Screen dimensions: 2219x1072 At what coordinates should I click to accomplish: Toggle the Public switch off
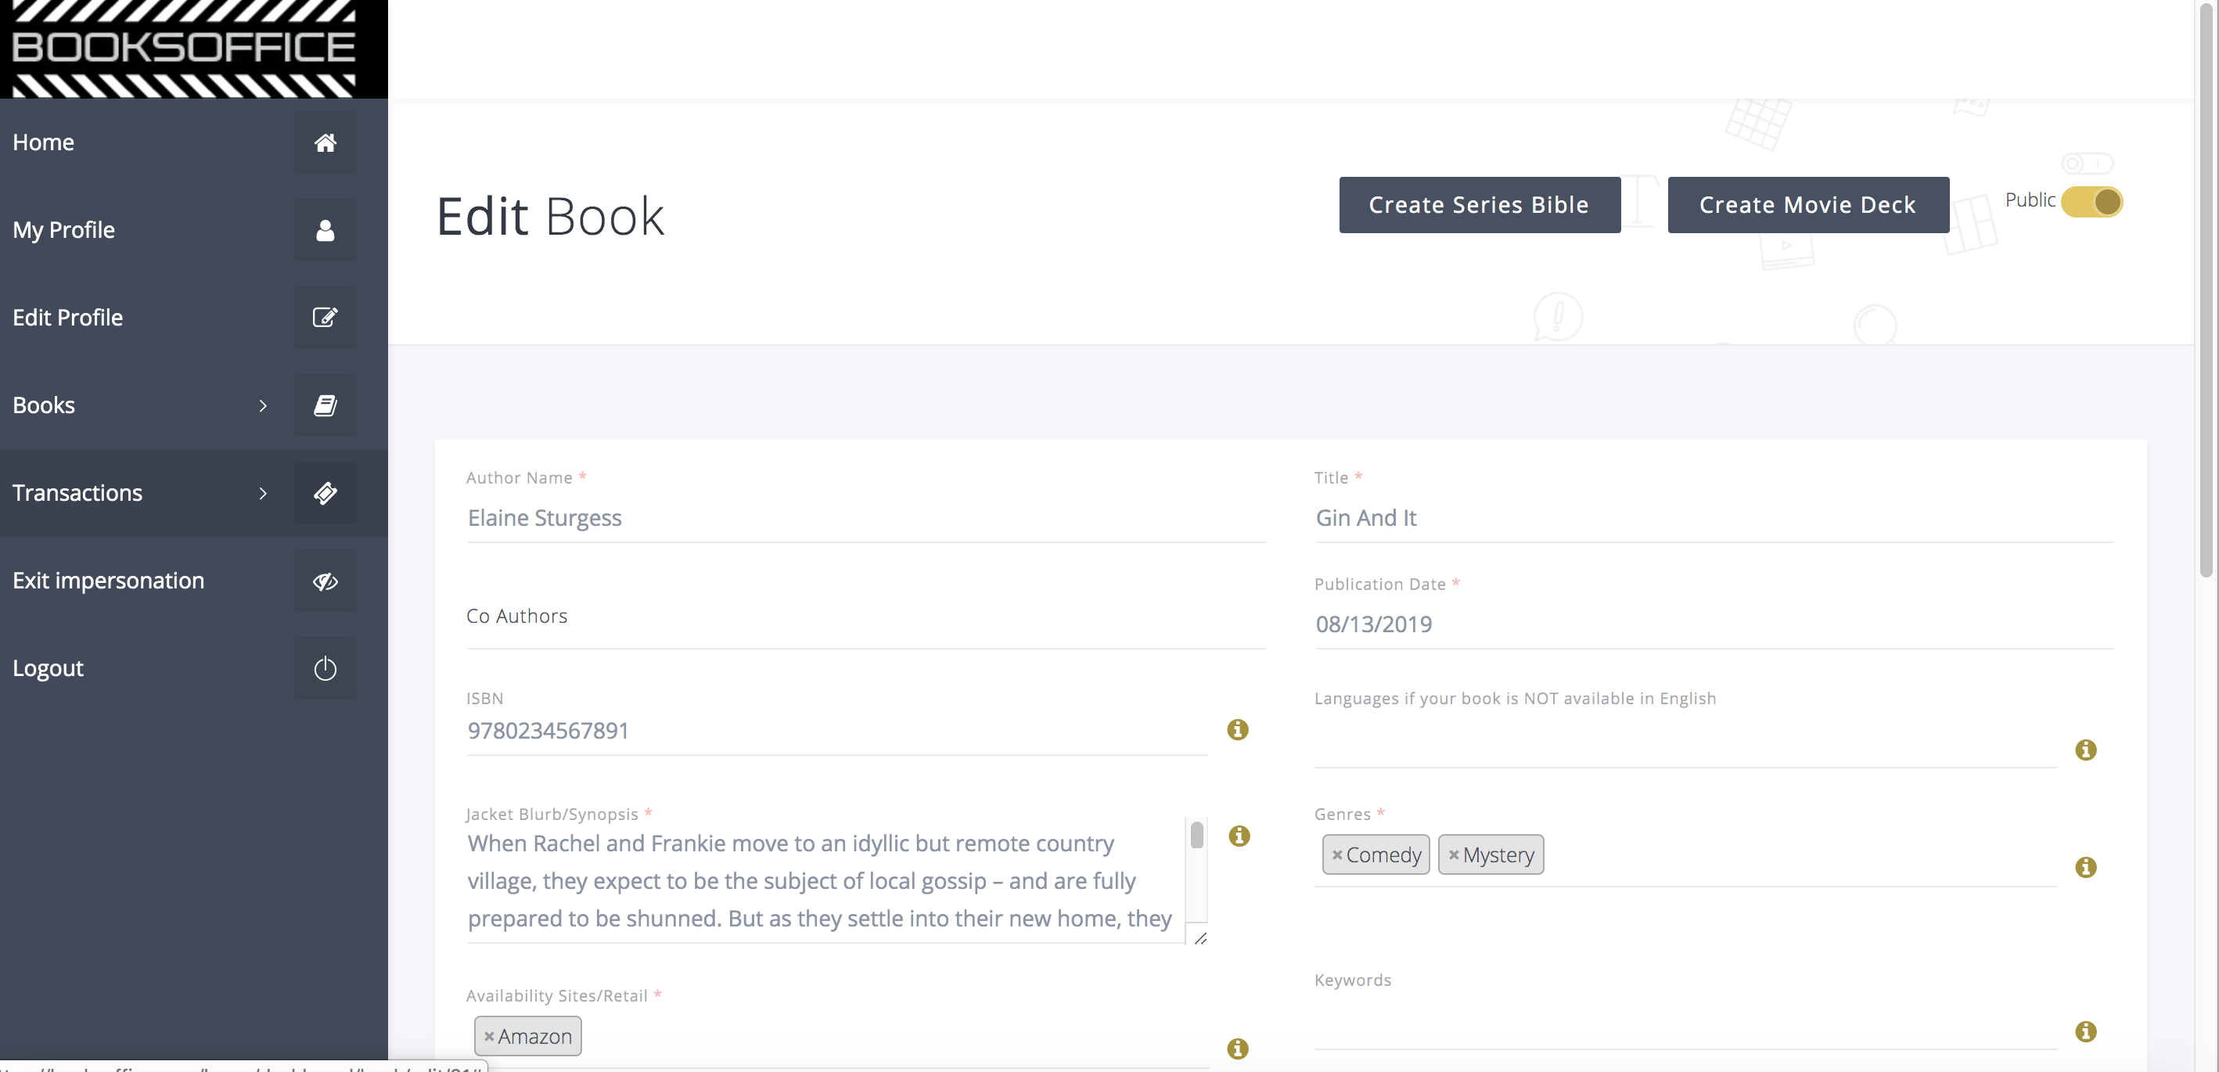click(2091, 202)
